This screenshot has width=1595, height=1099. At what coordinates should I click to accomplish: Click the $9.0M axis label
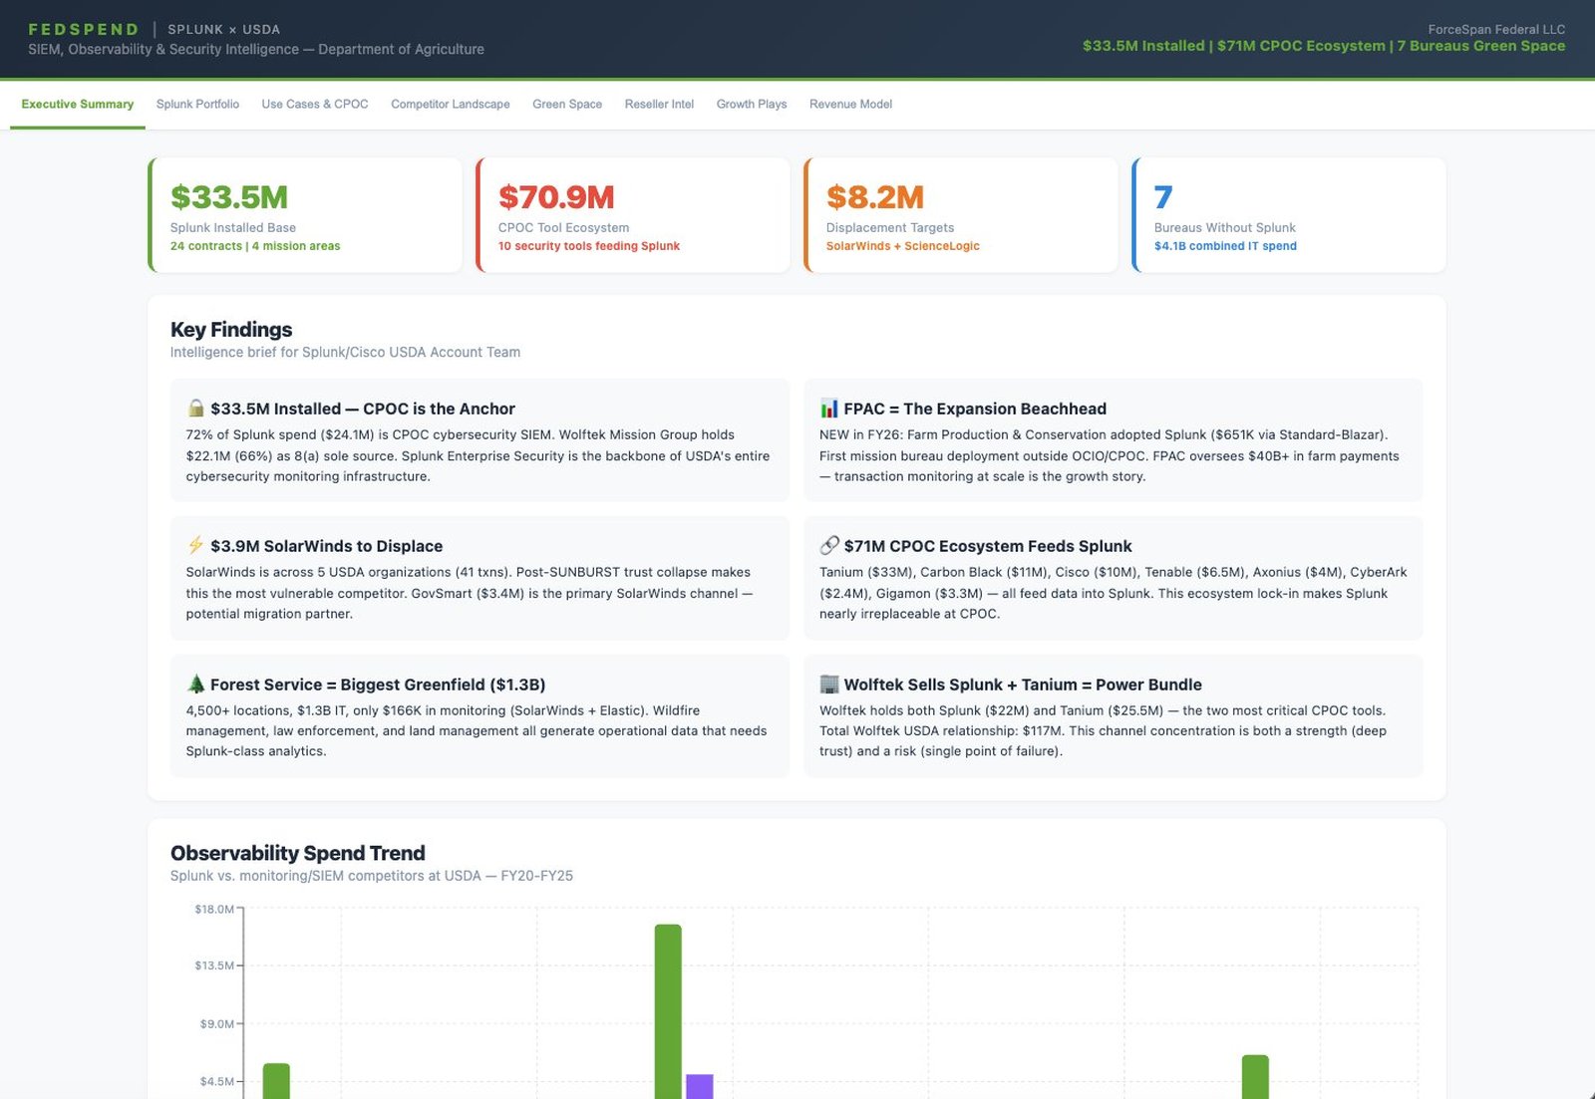(217, 1024)
